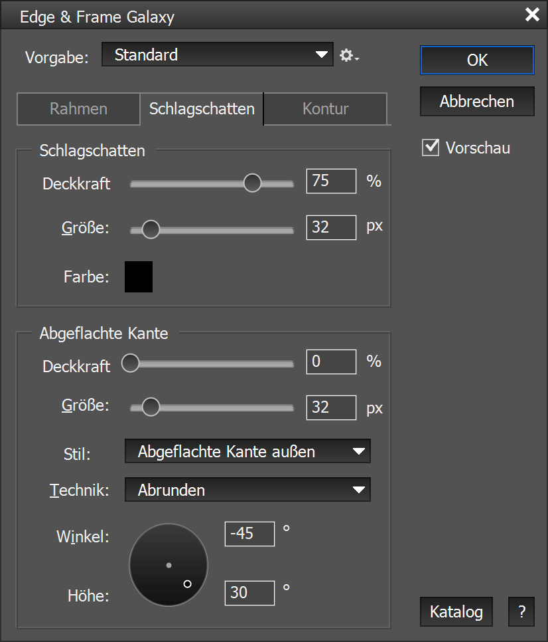Click the black Farbe color swatch

click(139, 276)
